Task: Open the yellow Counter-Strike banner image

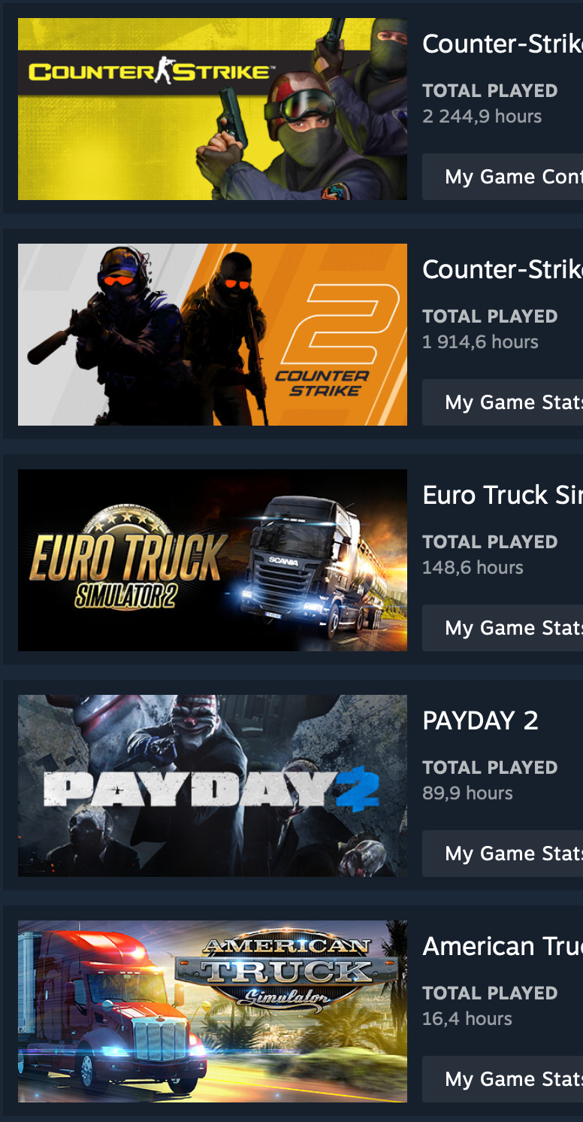Action: [x=213, y=109]
